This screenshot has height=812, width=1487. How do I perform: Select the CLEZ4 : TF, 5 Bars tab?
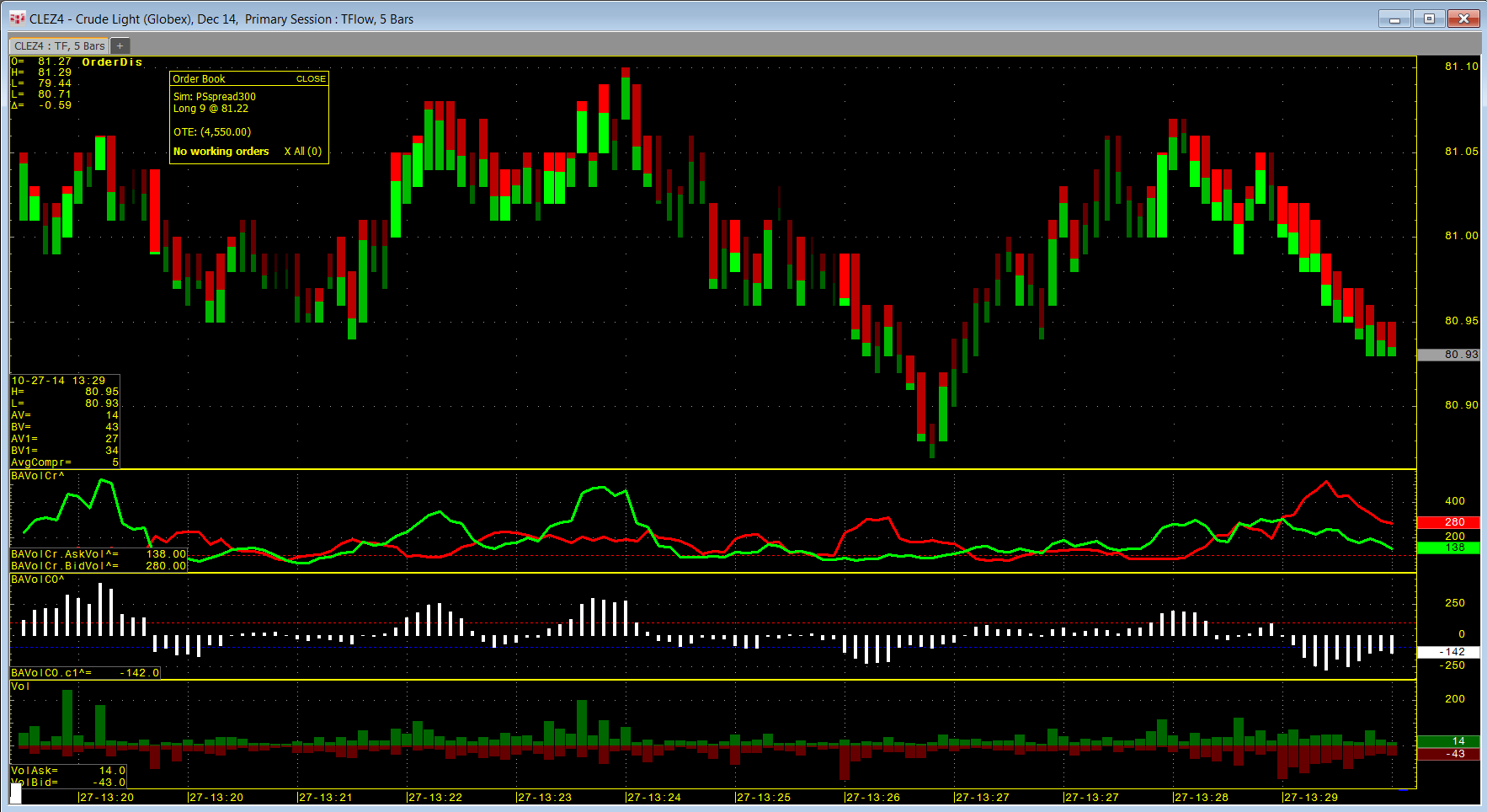coord(59,45)
